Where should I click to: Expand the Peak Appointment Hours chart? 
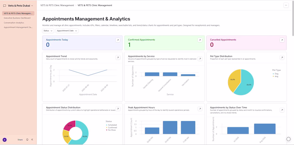tap(200, 109)
